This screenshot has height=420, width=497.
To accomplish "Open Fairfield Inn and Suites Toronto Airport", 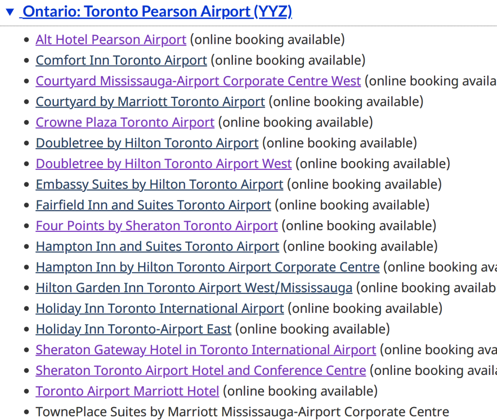I will pyautogui.click(x=153, y=205).
